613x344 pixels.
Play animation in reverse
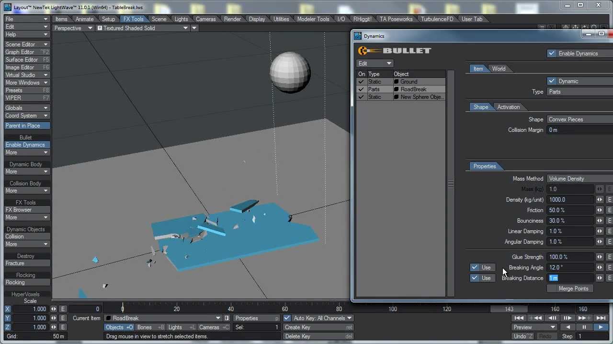point(568,327)
